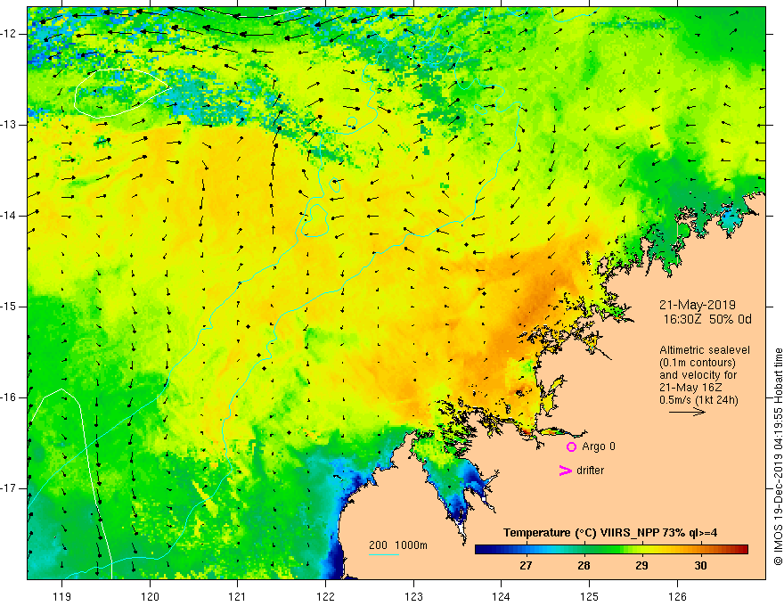Click the latitude label -14
The height and width of the screenshot is (606, 784).
tap(10, 216)
